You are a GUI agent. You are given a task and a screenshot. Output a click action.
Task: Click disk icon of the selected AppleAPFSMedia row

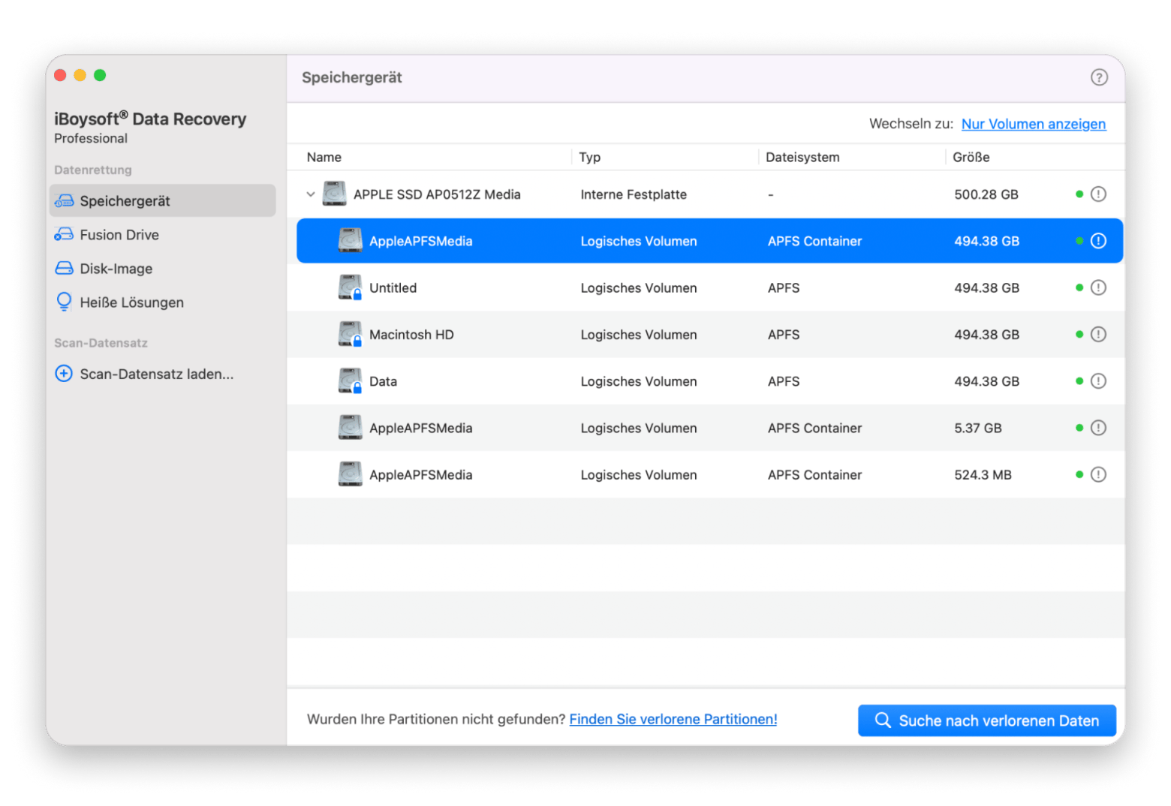coord(350,241)
